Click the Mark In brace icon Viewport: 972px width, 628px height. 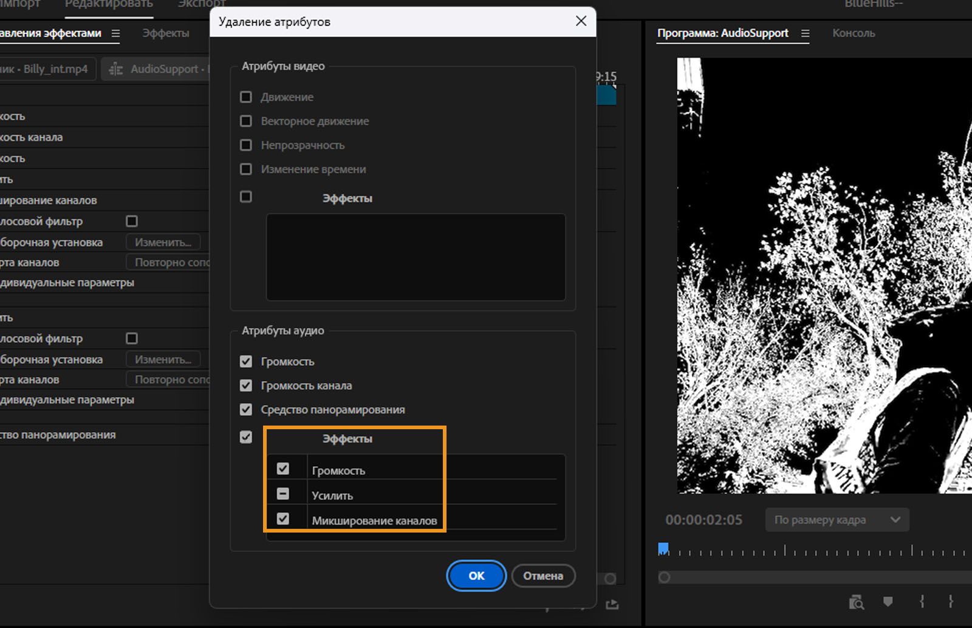point(922,601)
